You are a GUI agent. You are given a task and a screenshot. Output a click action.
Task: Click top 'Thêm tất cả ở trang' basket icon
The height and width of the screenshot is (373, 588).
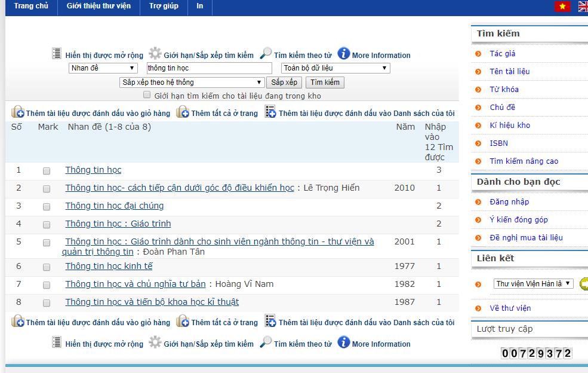(183, 112)
